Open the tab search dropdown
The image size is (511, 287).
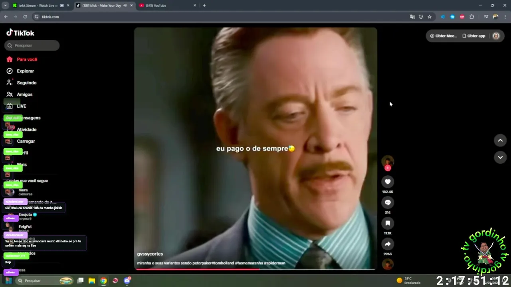(5, 6)
